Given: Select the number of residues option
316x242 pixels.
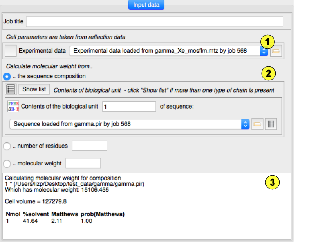Looking at the screenshot, I should pos(7,146).
